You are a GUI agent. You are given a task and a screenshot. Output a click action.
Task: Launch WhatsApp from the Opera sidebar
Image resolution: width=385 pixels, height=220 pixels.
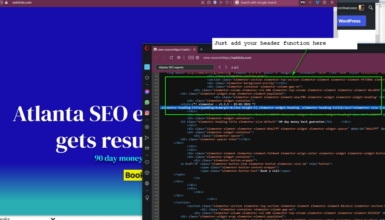tap(147, 102)
